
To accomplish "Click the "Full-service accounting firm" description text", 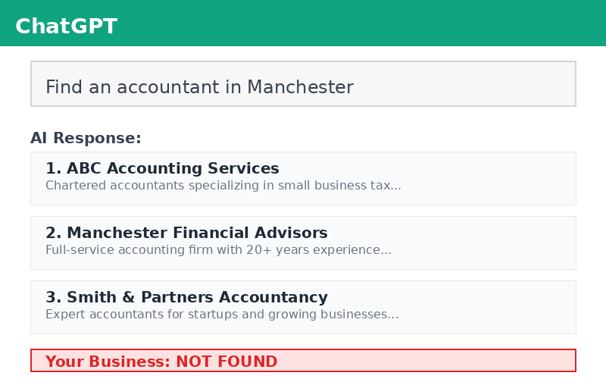I will tap(218, 250).
